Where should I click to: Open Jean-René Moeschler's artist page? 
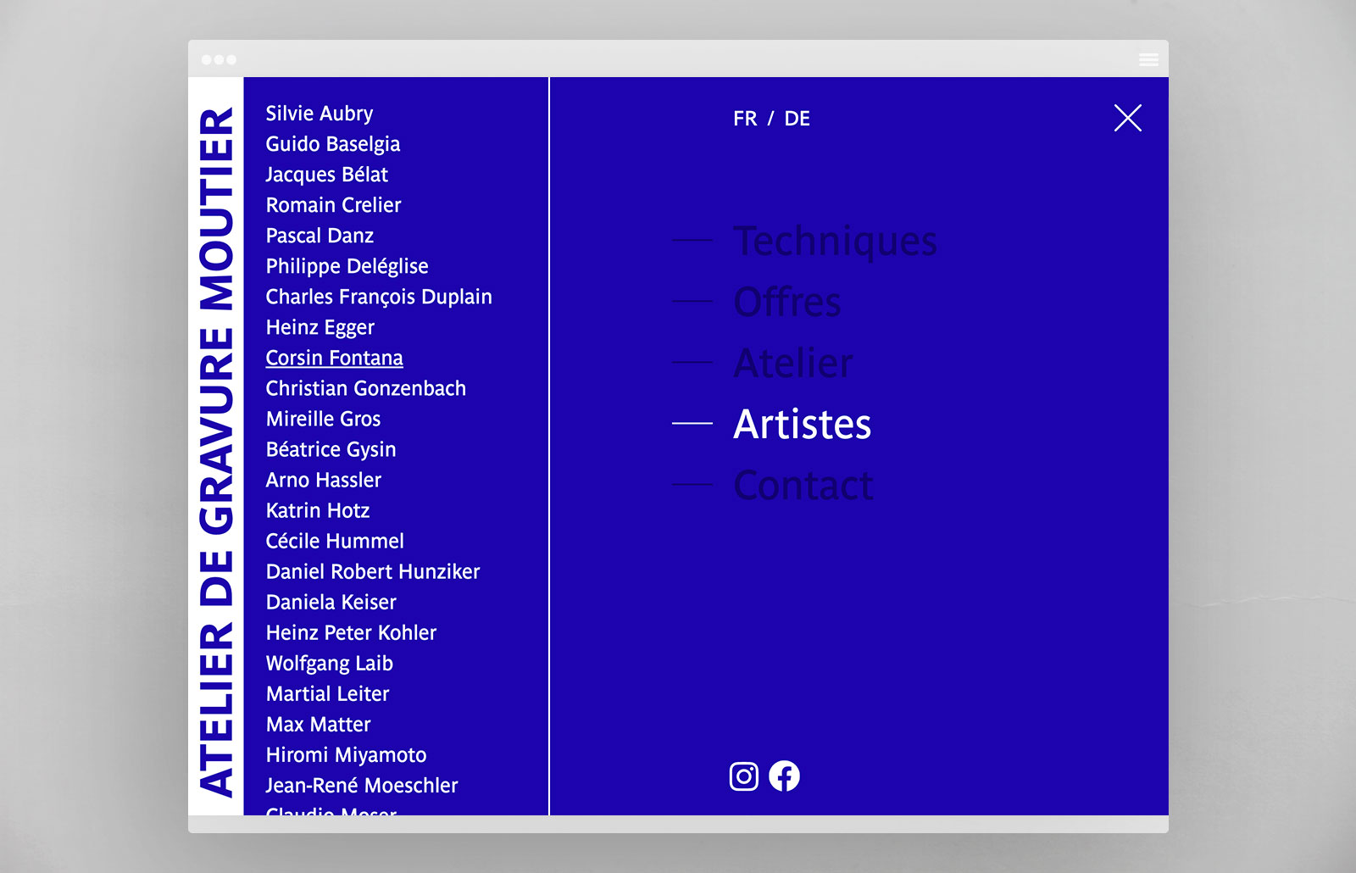coord(362,785)
